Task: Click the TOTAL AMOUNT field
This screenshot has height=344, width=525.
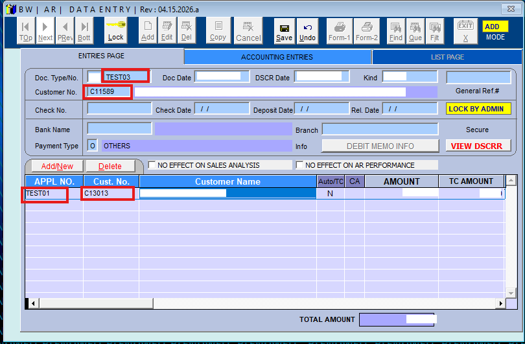Action: click(x=397, y=319)
